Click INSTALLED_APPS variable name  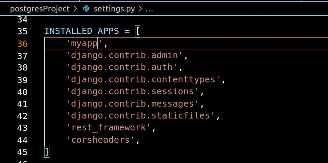coord(82,31)
